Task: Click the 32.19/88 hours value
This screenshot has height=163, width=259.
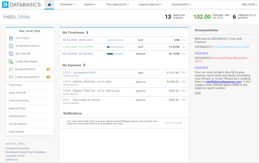Action: coord(174,54)
